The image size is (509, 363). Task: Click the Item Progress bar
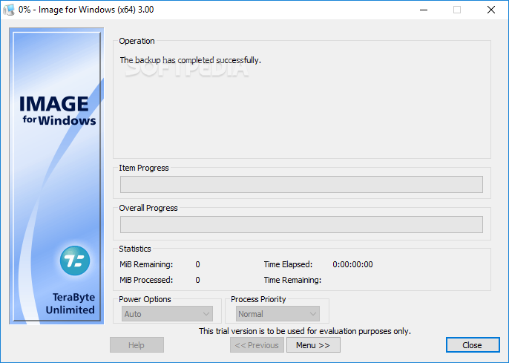click(301, 184)
